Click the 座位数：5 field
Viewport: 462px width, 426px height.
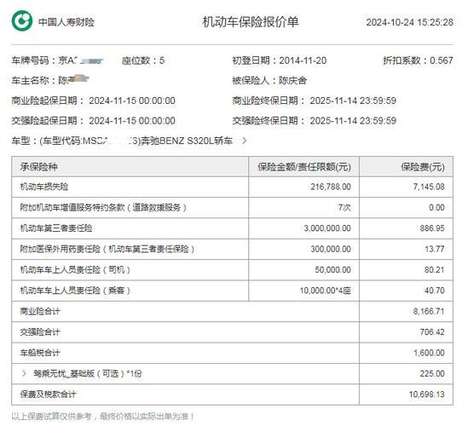pos(143,60)
